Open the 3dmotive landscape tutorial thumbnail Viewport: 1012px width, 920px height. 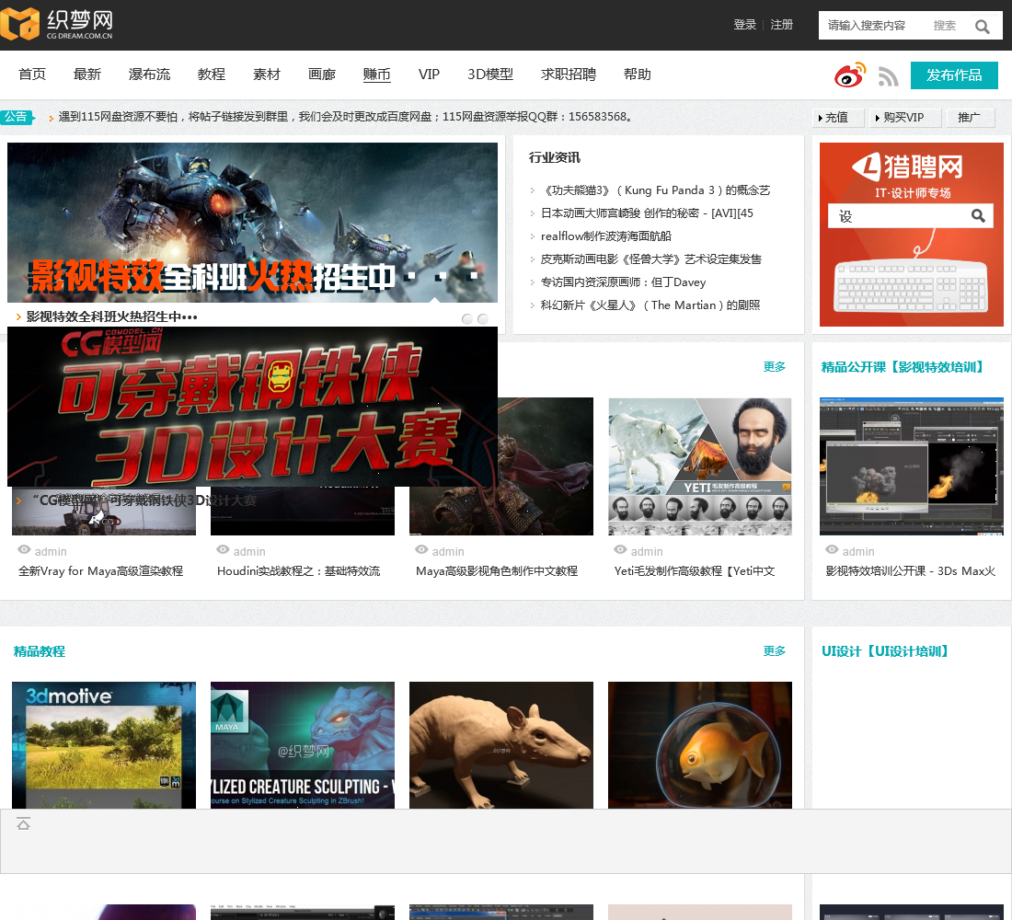tap(104, 745)
